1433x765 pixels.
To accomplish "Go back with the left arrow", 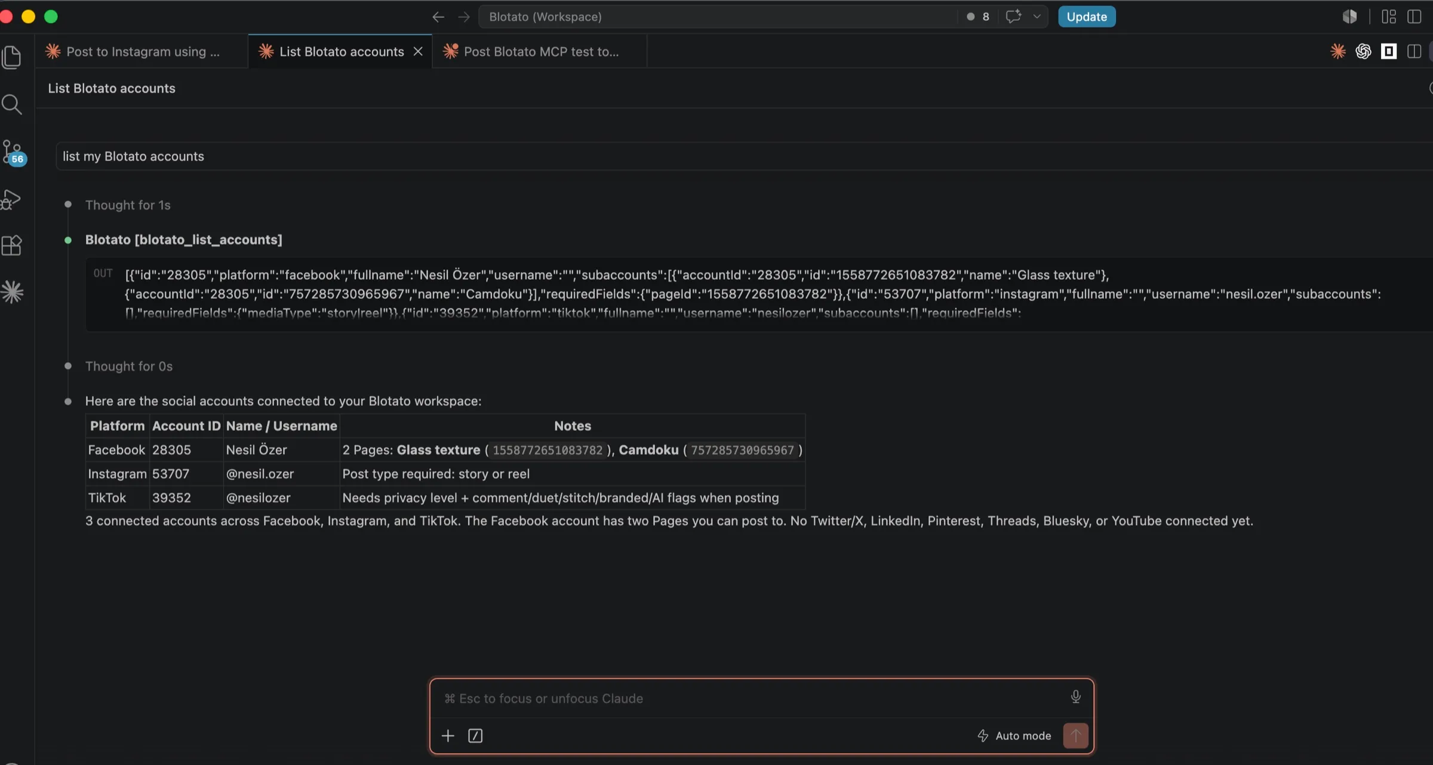I will click(438, 17).
